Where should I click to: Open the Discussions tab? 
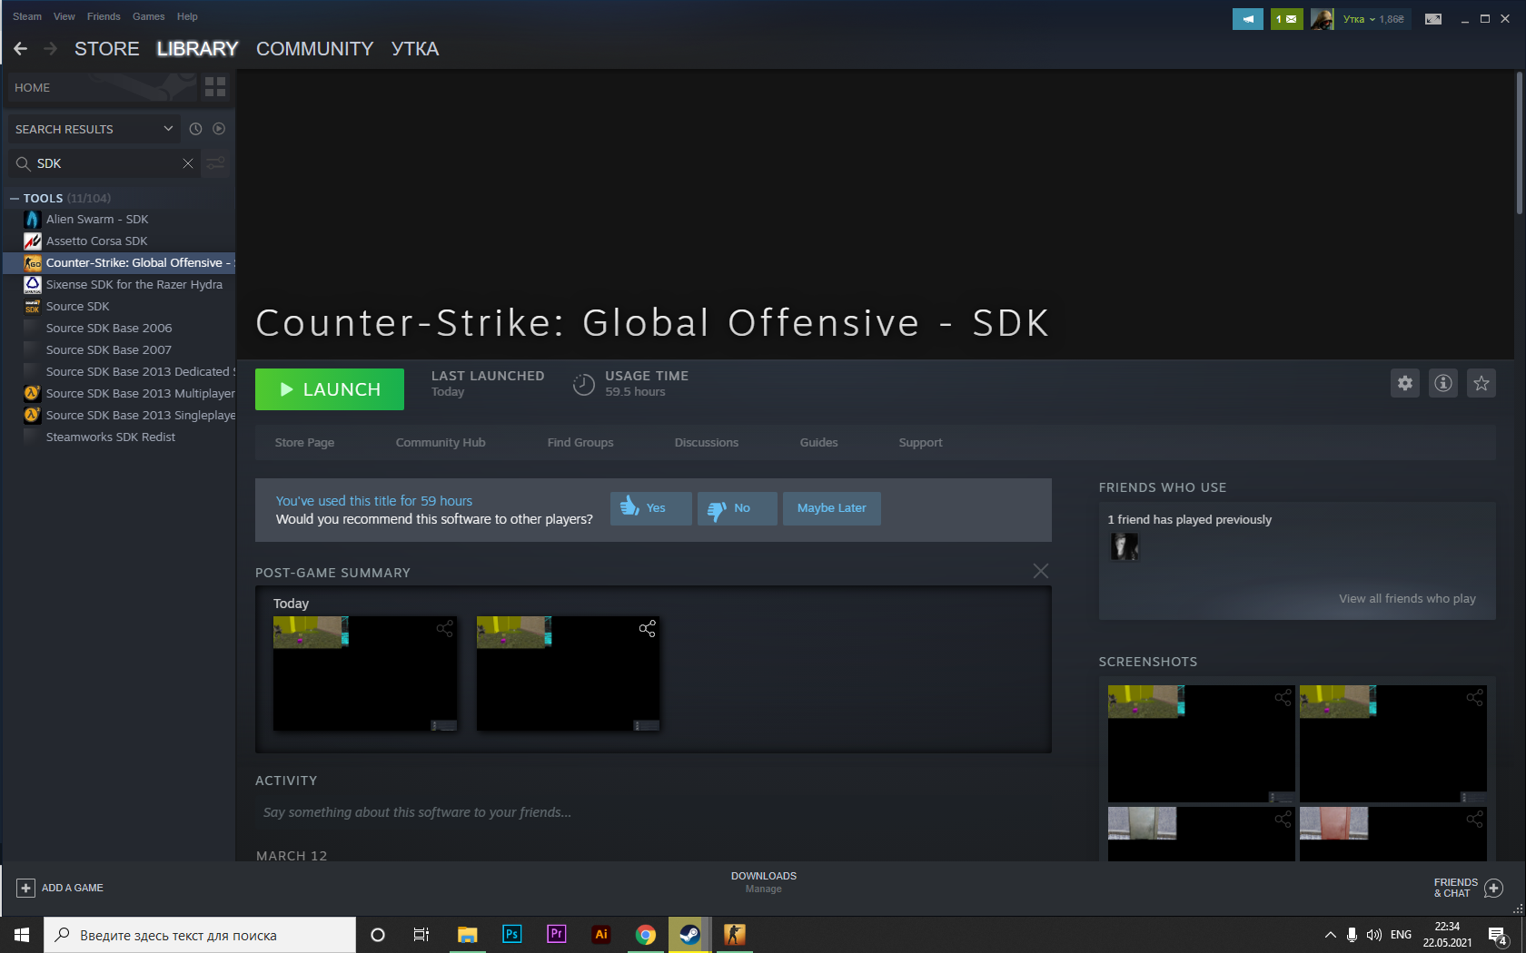(707, 443)
